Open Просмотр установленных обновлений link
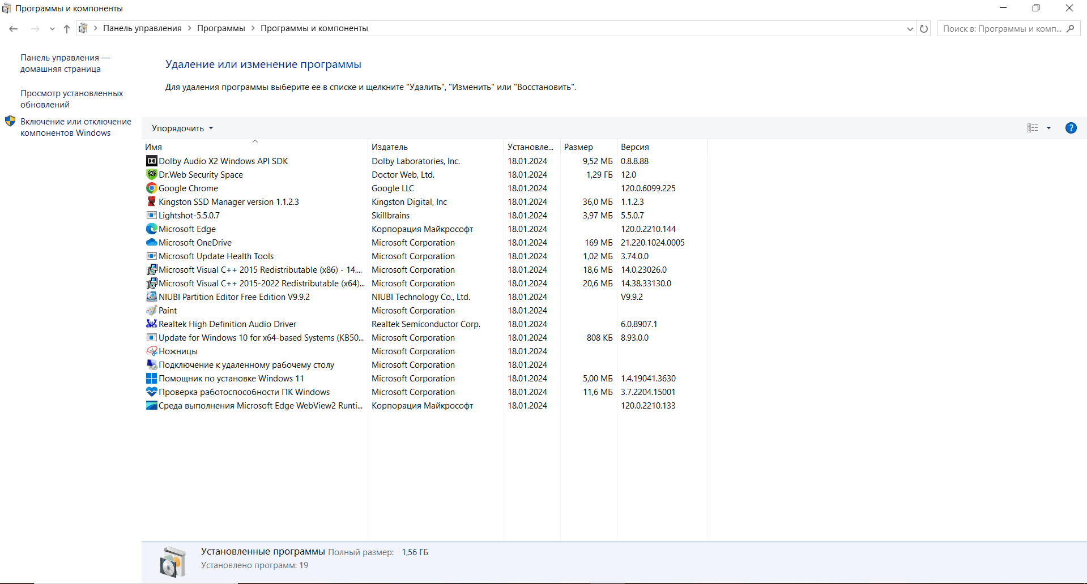1087x584 pixels. pos(71,99)
